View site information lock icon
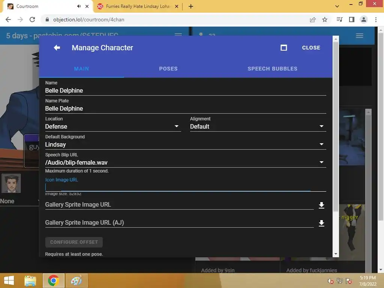 click(47, 19)
